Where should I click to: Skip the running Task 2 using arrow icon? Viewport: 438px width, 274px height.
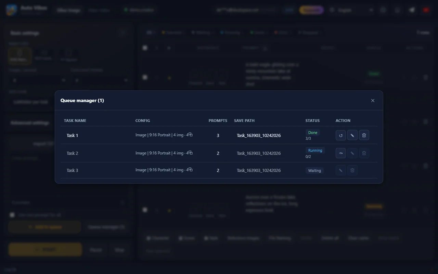pyautogui.click(x=341, y=153)
